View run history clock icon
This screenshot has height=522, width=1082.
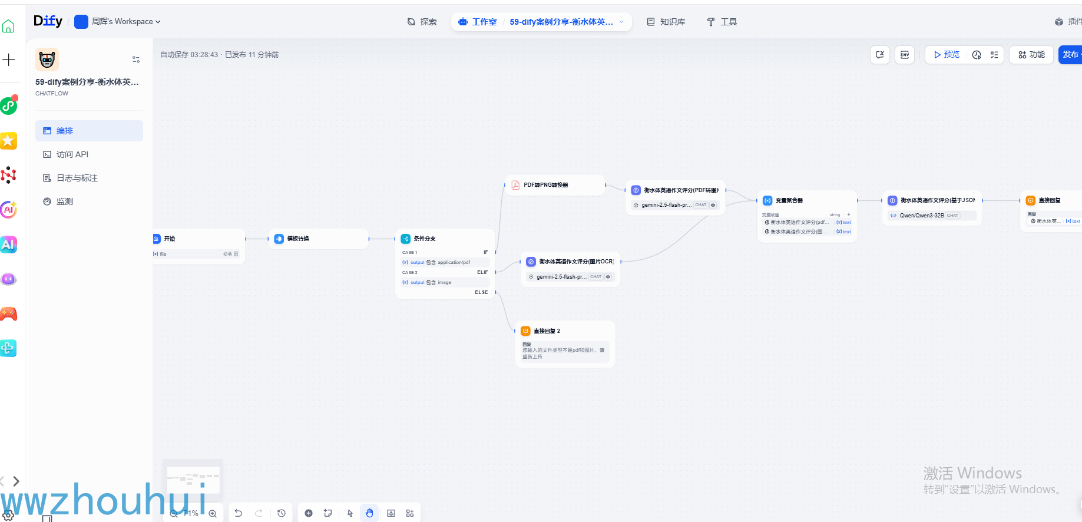tap(977, 55)
